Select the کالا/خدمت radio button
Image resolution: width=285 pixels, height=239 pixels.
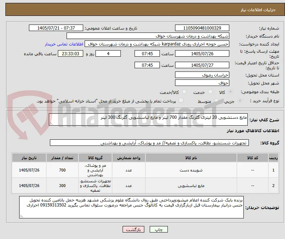184,92
